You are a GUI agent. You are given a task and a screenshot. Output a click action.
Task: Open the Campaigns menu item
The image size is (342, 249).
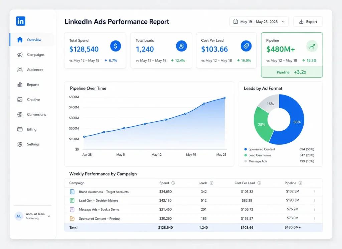click(x=32, y=54)
